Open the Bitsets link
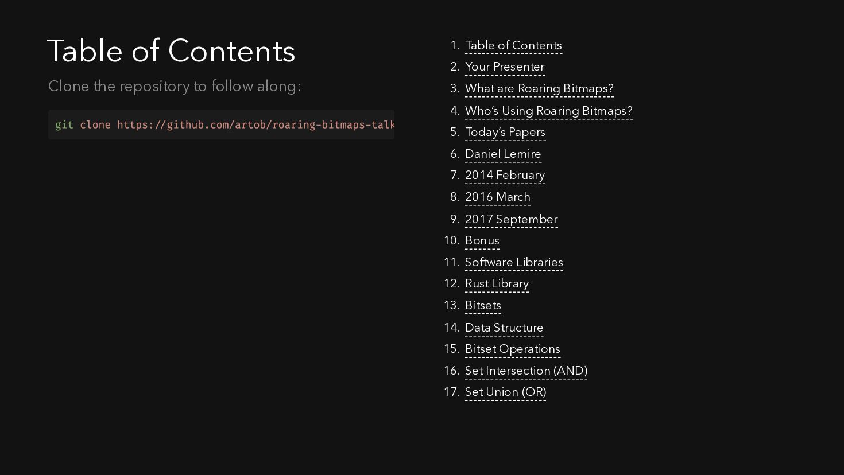 [x=483, y=306]
